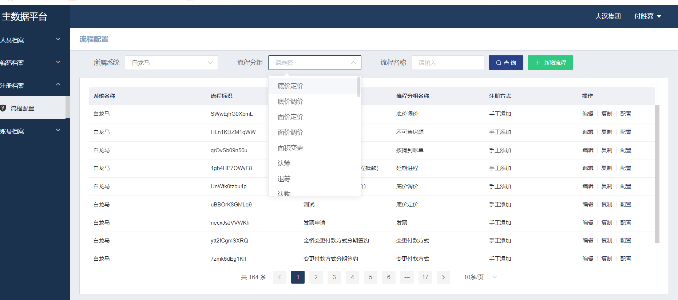The height and width of the screenshot is (300, 678).
Task: Configure the HLn1KDZM1qWW row
Action: pos(626,132)
